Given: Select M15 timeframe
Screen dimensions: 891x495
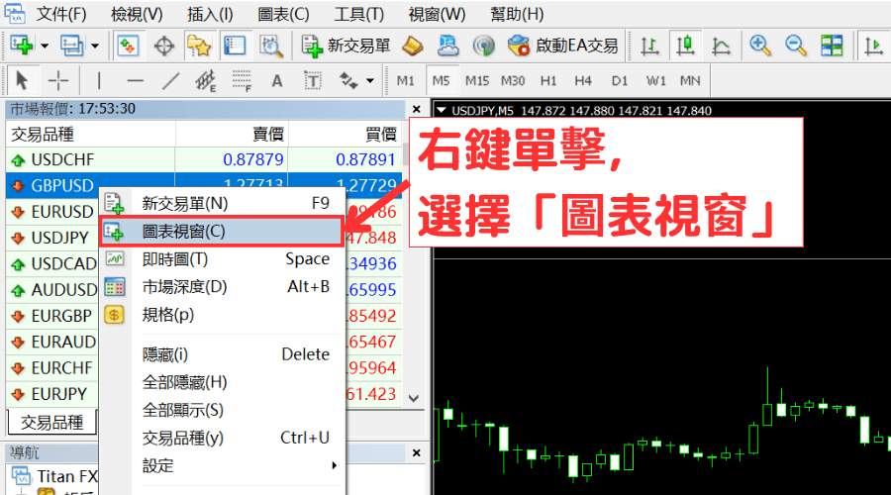Looking at the screenshot, I should 477,81.
